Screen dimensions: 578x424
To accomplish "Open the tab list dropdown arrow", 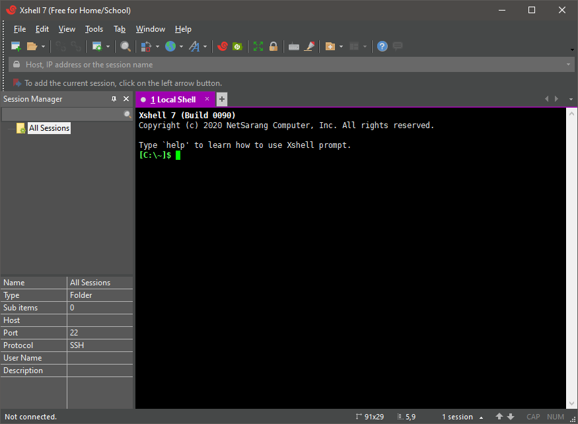I will pyautogui.click(x=571, y=99).
